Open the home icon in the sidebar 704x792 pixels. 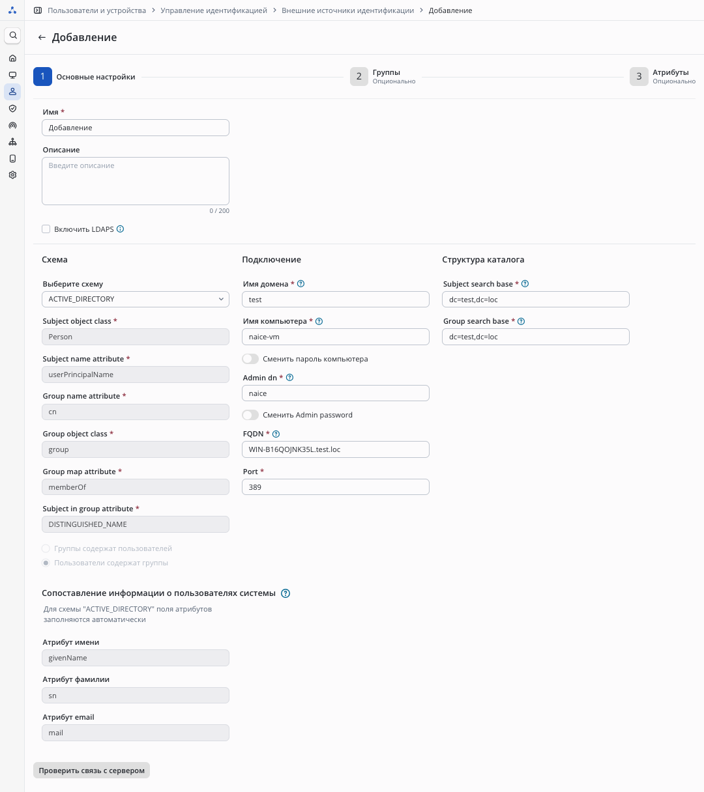click(12, 59)
